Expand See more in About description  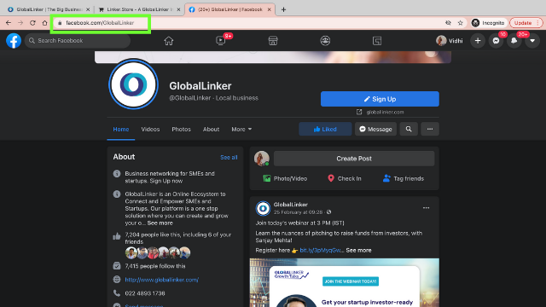click(x=160, y=223)
